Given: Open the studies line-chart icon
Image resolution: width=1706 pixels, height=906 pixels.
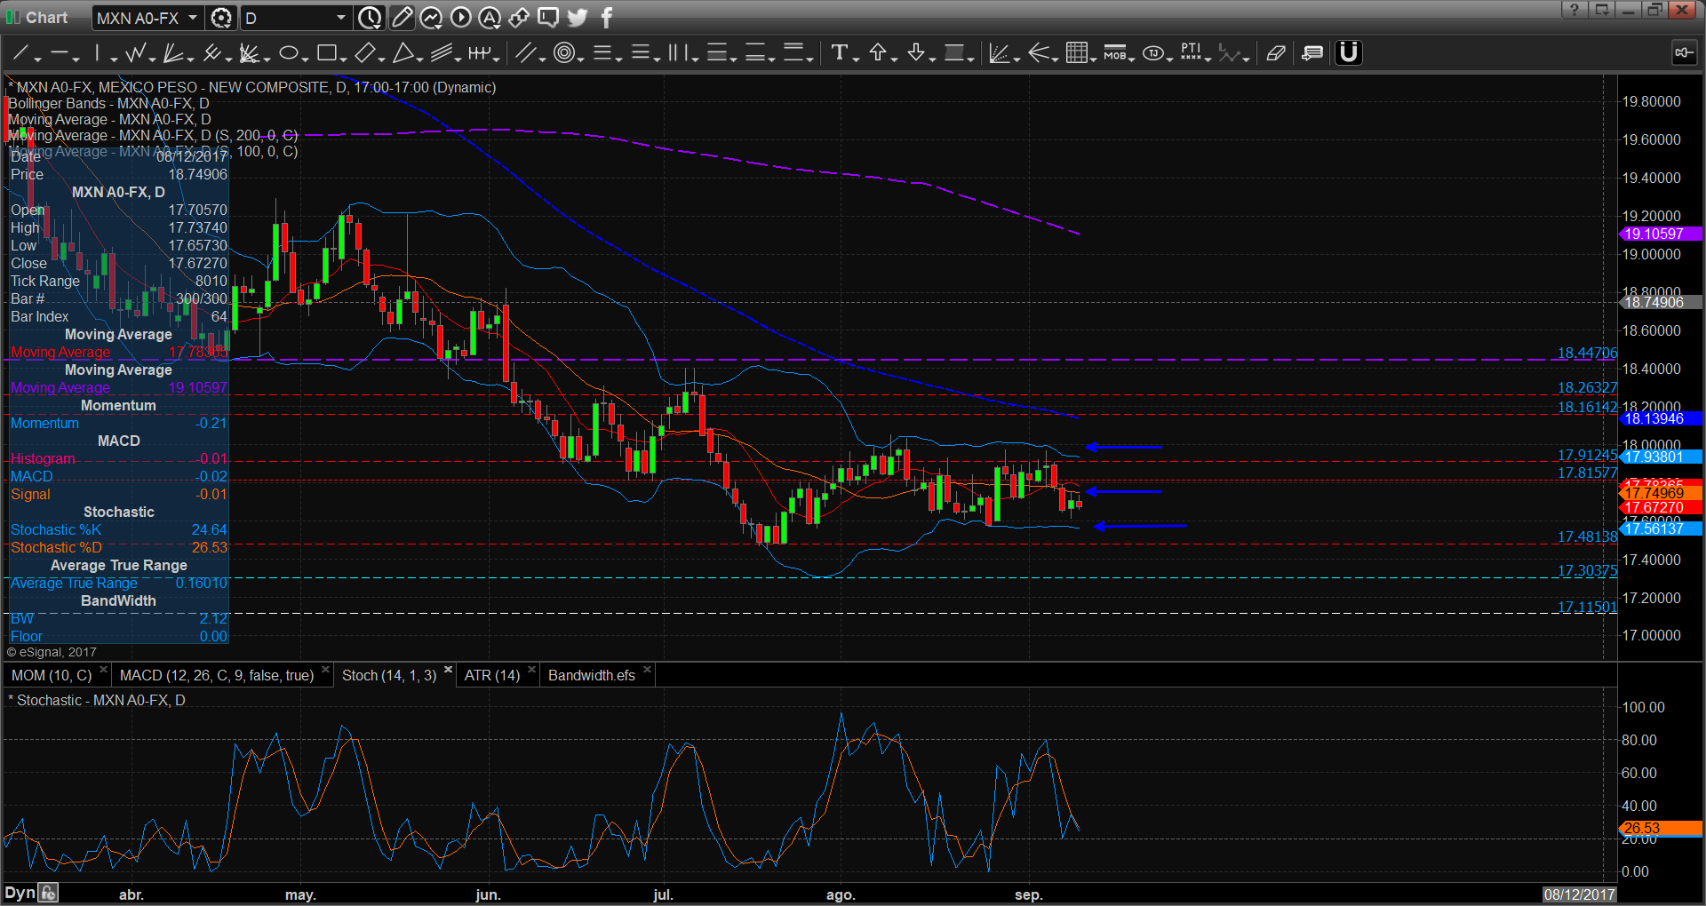Looking at the screenshot, I should click(x=431, y=18).
